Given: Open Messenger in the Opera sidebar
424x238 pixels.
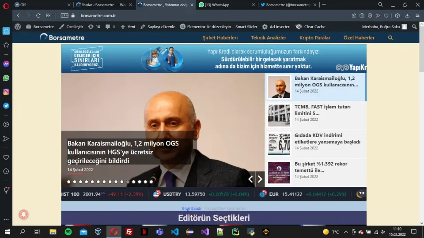Looking at the screenshot, I should (6, 64).
